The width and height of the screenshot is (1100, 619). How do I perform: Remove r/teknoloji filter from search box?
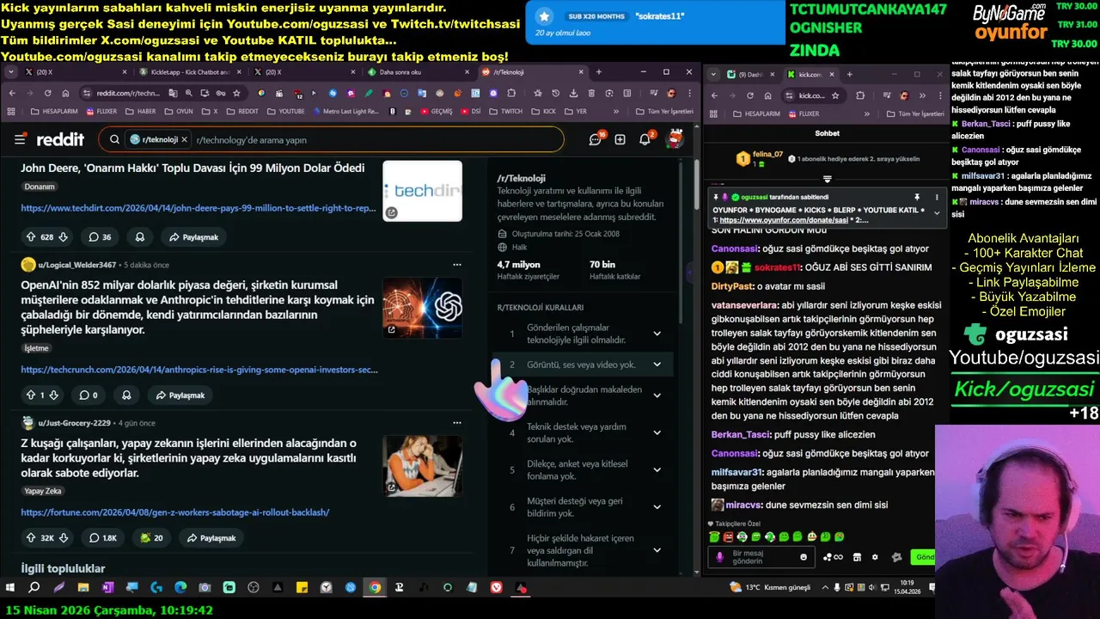[184, 139]
